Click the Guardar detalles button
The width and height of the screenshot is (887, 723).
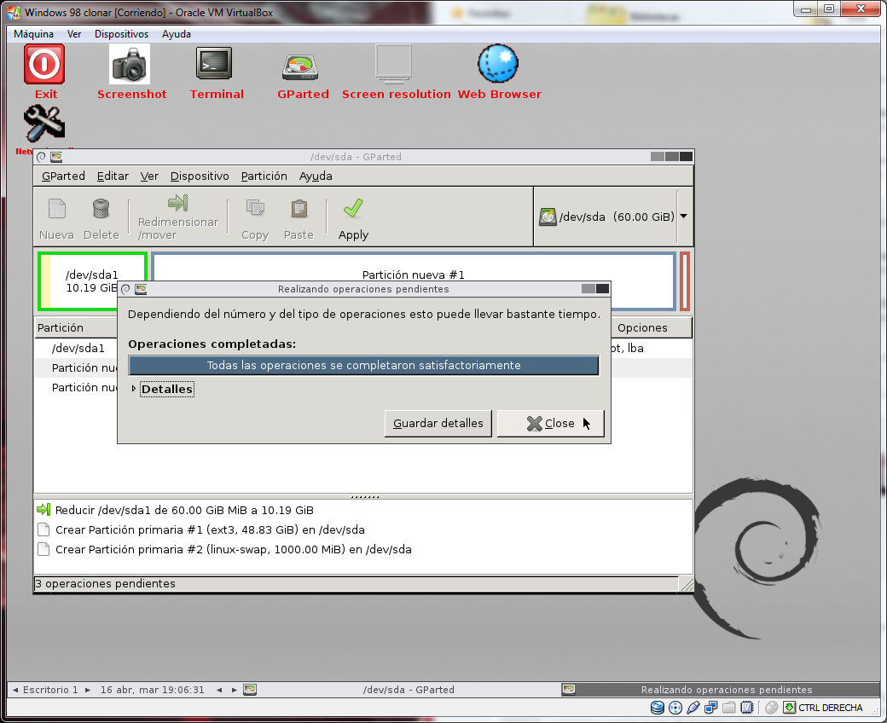(438, 424)
